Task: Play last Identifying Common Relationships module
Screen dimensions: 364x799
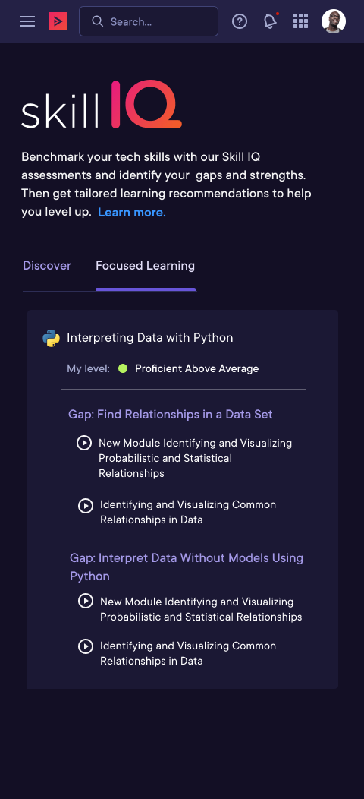Action: coord(86,646)
